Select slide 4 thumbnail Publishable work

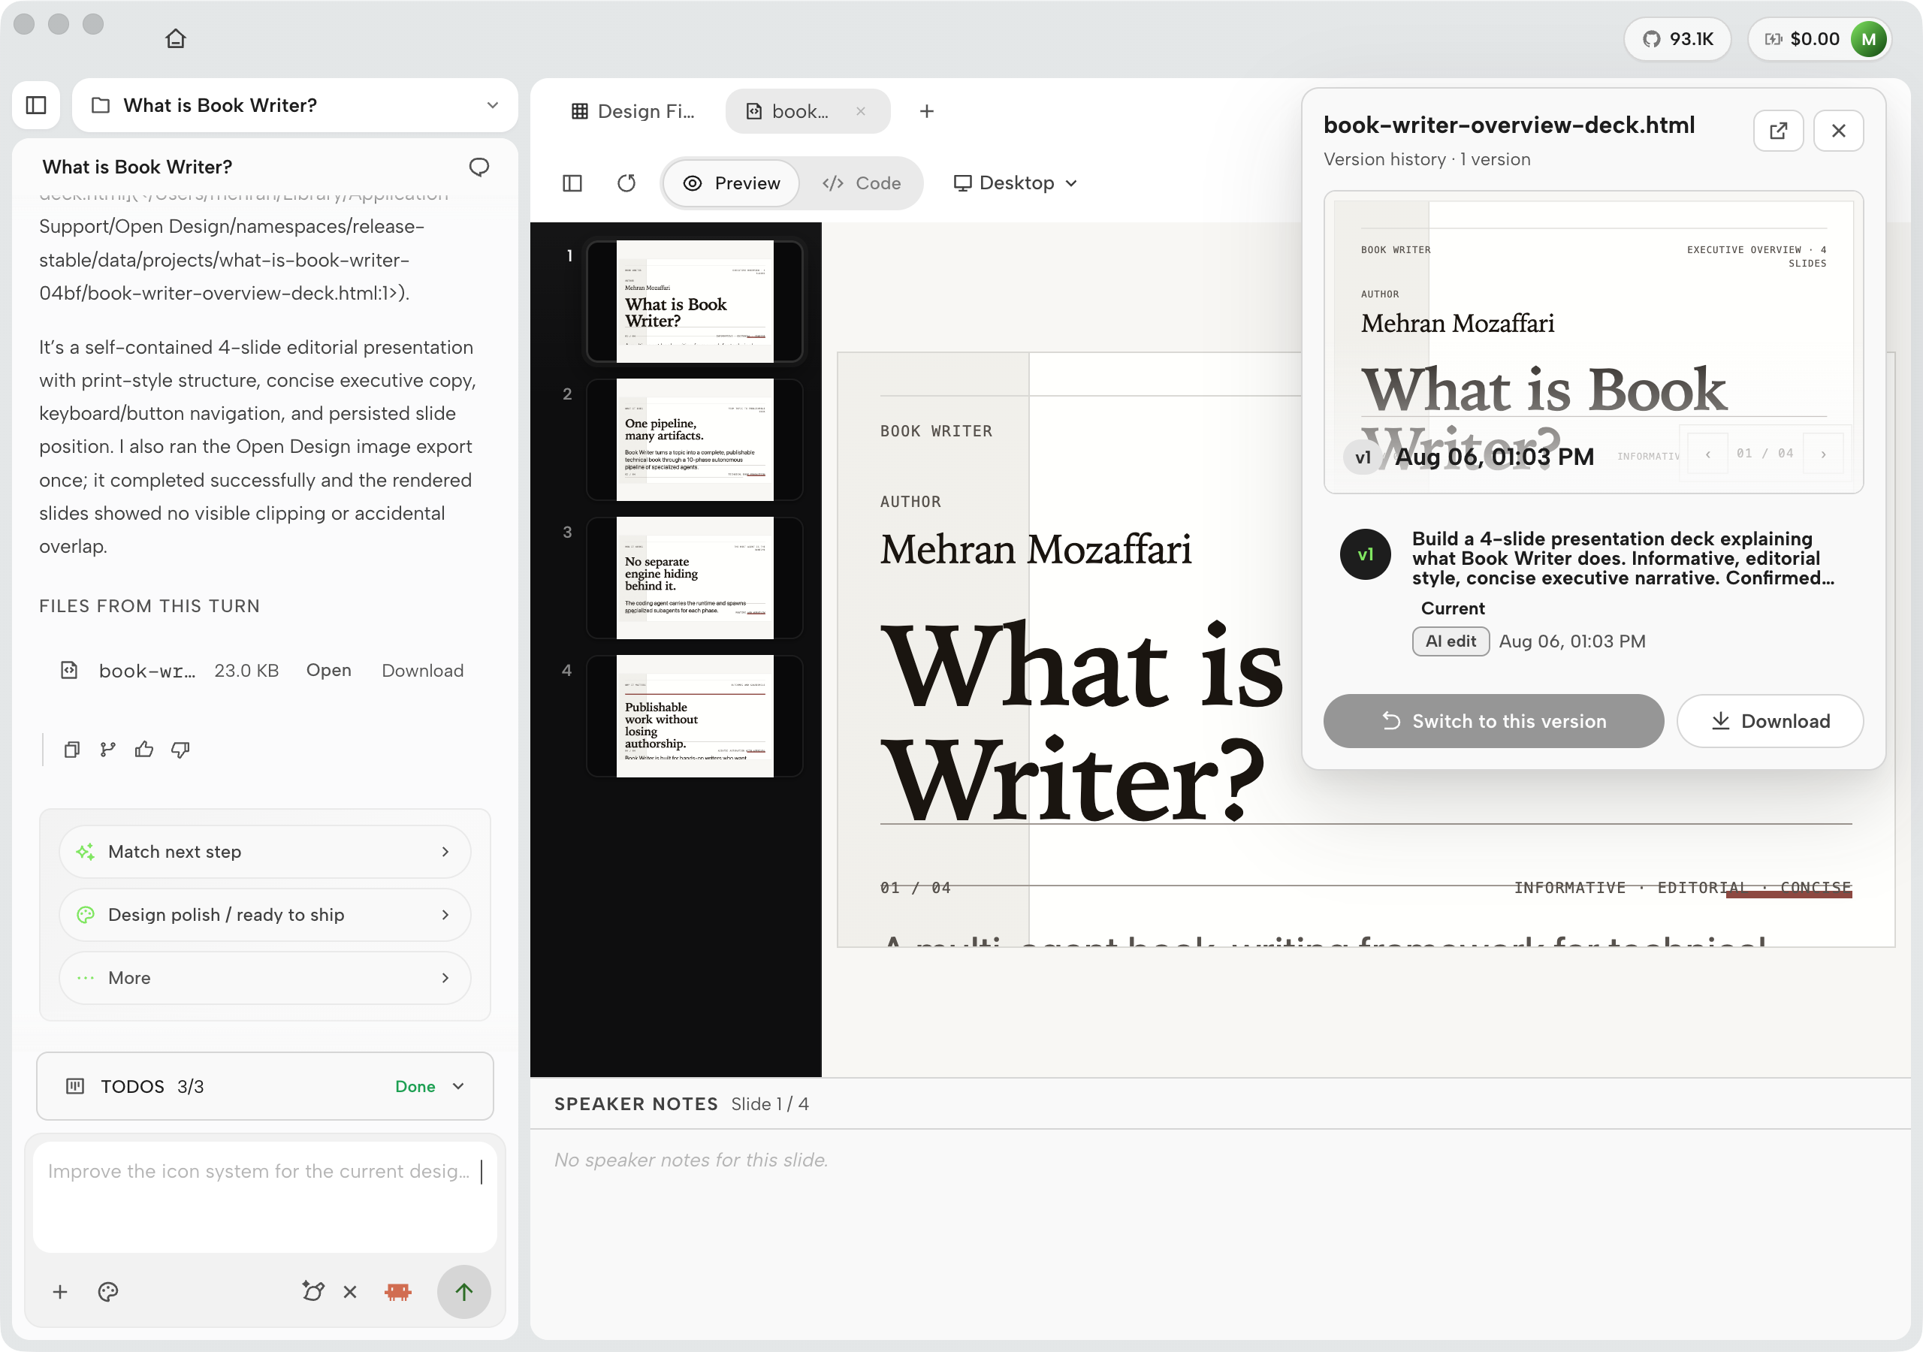(694, 715)
